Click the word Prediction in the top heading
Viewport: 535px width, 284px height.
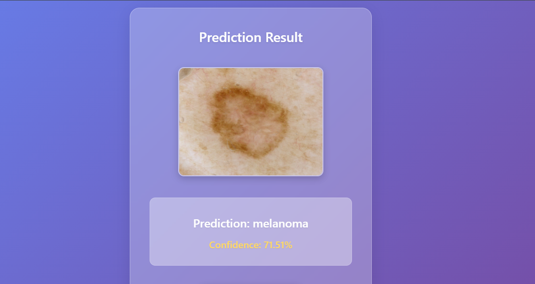(x=230, y=38)
